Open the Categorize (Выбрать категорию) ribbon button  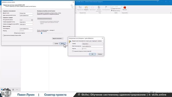99,9
